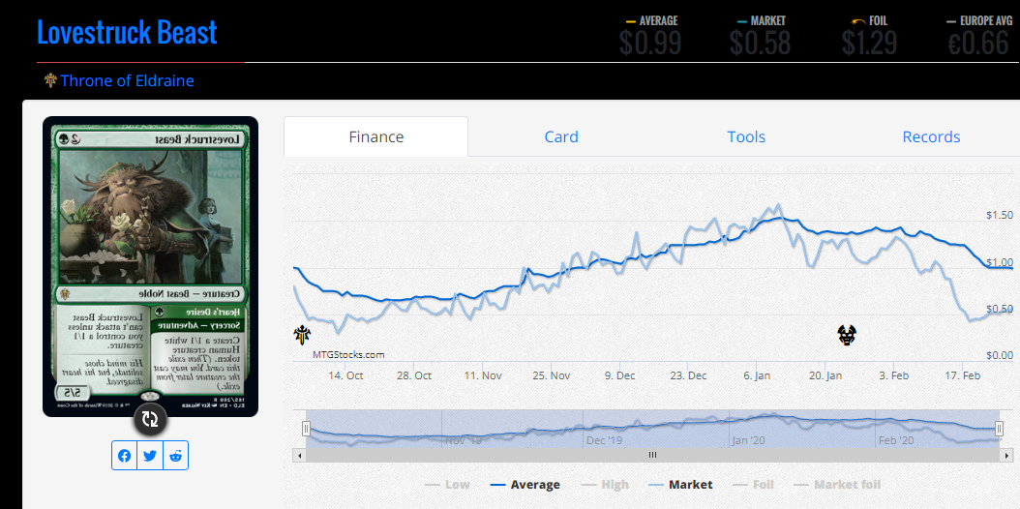
Task: Click Throne of Eldraine release marker on chart
Action: pyautogui.click(x=302, y=336)
